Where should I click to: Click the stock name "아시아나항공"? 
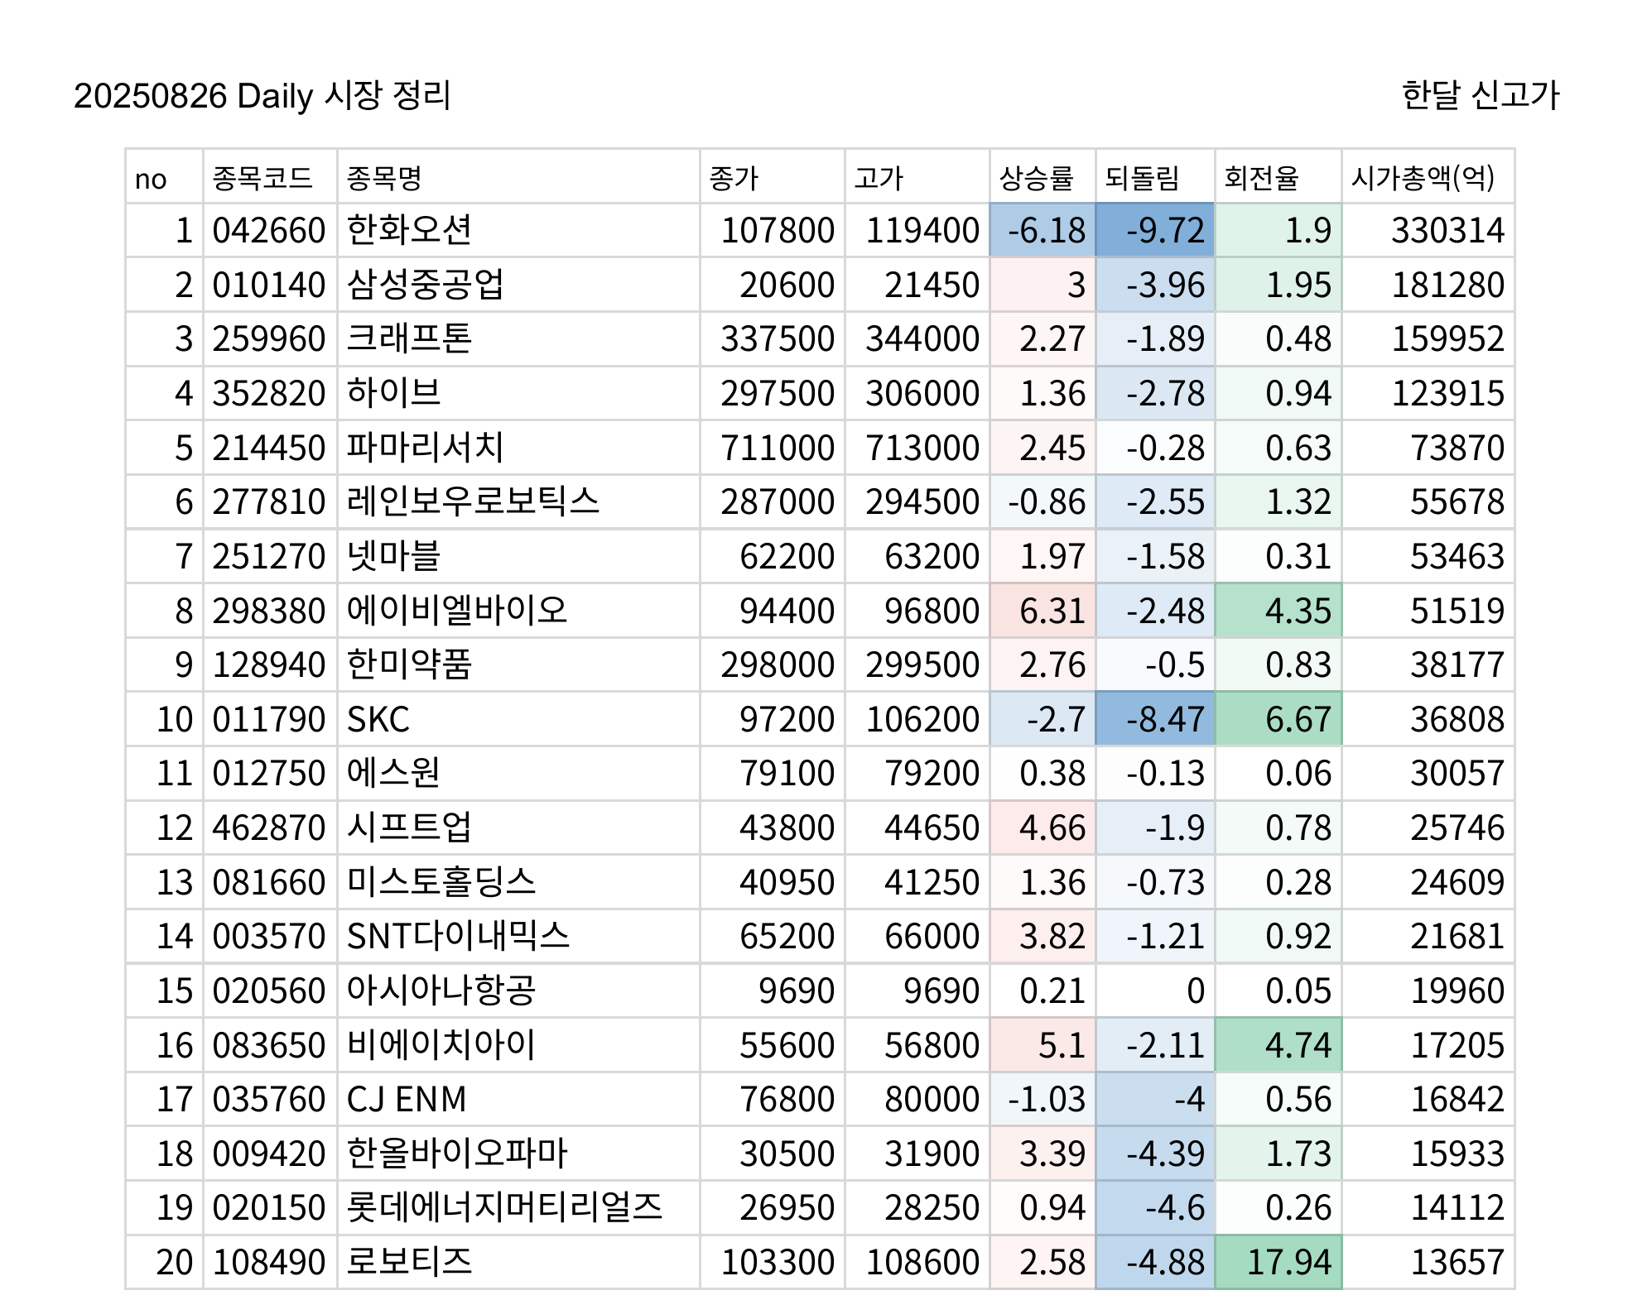[x=441, y=991]
